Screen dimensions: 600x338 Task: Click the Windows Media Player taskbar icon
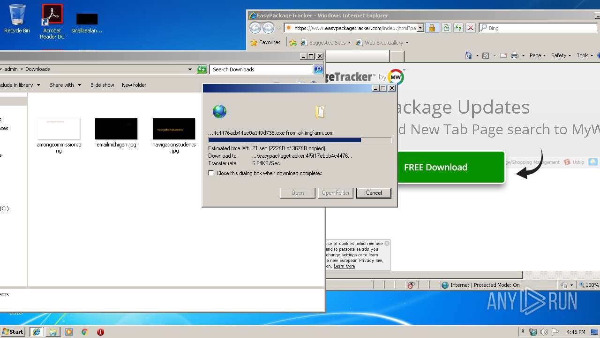click(69, 332)
